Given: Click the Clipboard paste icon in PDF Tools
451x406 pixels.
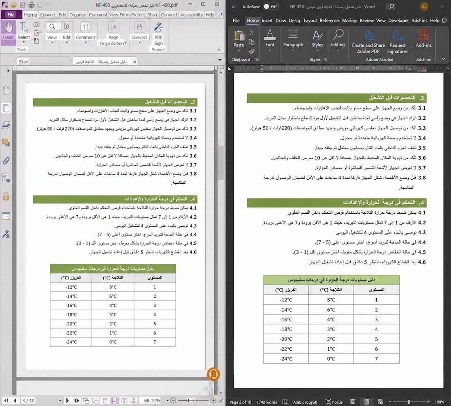Looking at the screenshot, I should pyautogui.click(x=36, y=33).
